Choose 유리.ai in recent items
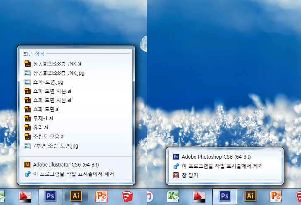Image resolution: width=301 pixels, height=205 pixels. (41, 128)
